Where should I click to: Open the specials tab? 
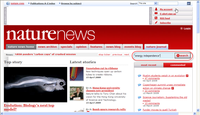coord(66,47)
